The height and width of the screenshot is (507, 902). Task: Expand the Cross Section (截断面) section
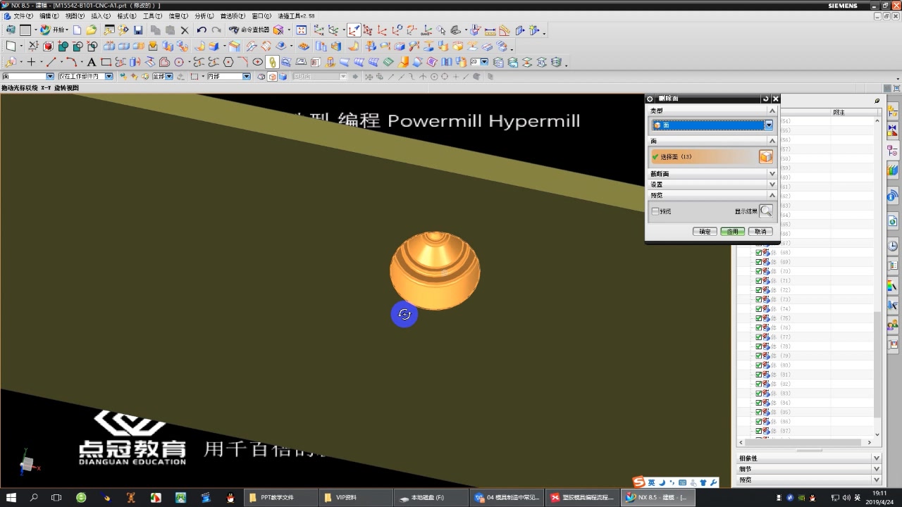(x=772, y=173)
